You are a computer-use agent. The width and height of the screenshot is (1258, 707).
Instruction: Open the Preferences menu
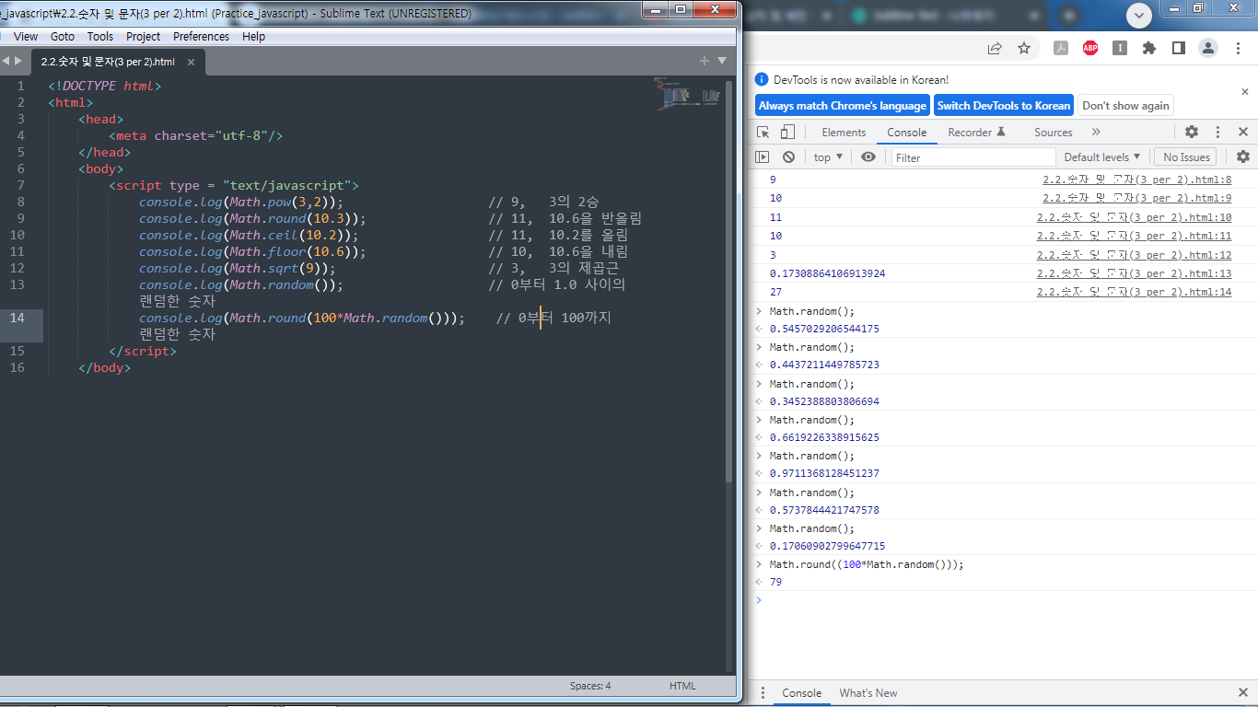(201, 37)
